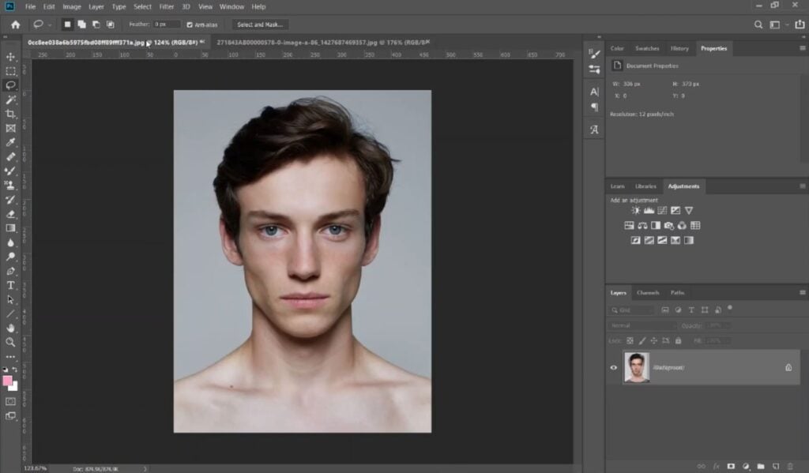Click the Select and Mask button

click(x=260, y=24)
